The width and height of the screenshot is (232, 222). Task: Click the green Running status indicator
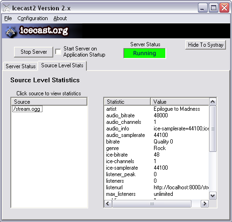145,53
